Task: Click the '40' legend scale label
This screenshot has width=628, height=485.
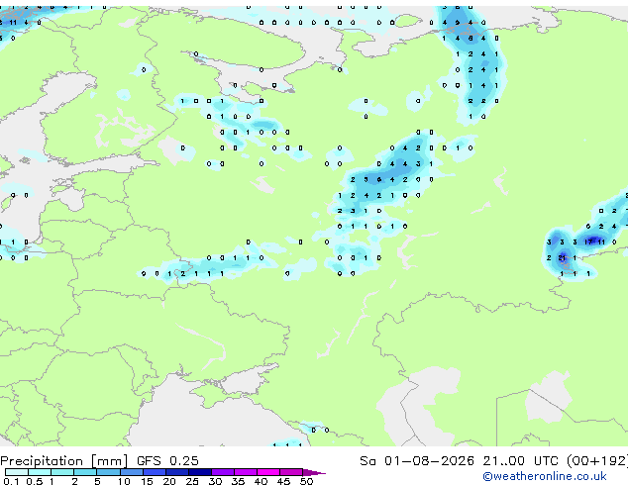Action: [261, 481]
